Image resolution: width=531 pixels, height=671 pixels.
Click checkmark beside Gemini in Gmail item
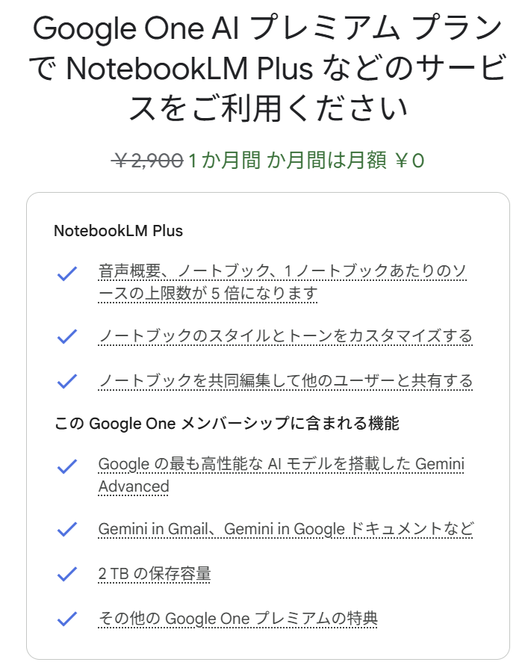pos(67,529)
